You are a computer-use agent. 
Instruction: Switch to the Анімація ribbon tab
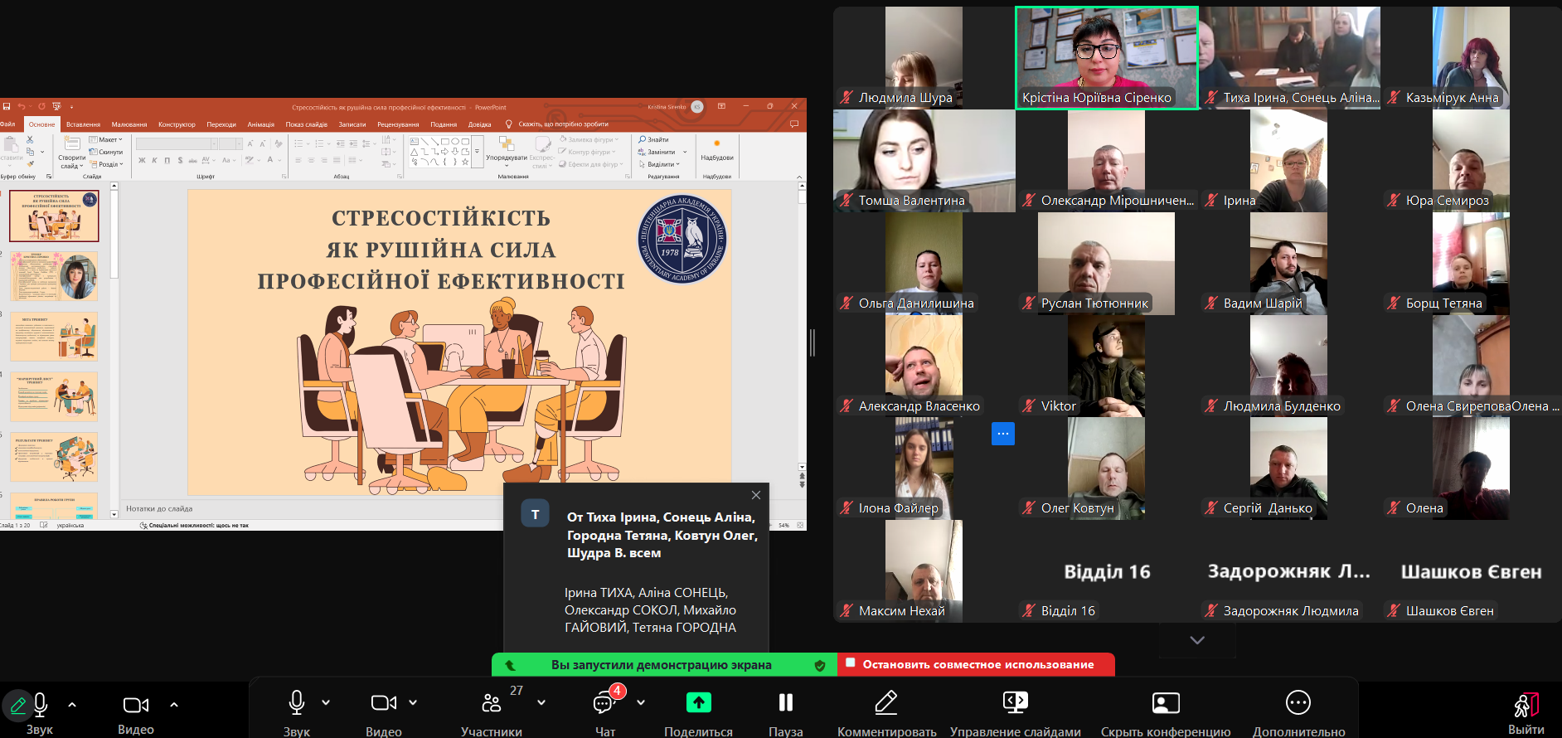point(260,124)
